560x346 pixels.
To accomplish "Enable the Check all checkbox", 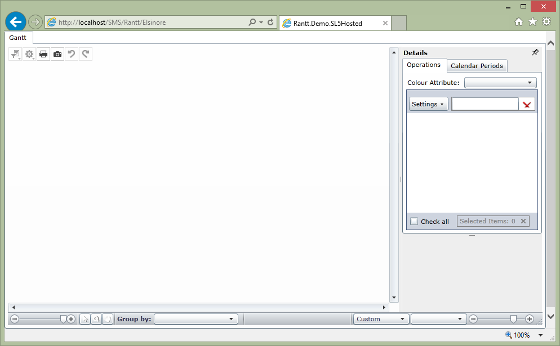I will [414, 221].
